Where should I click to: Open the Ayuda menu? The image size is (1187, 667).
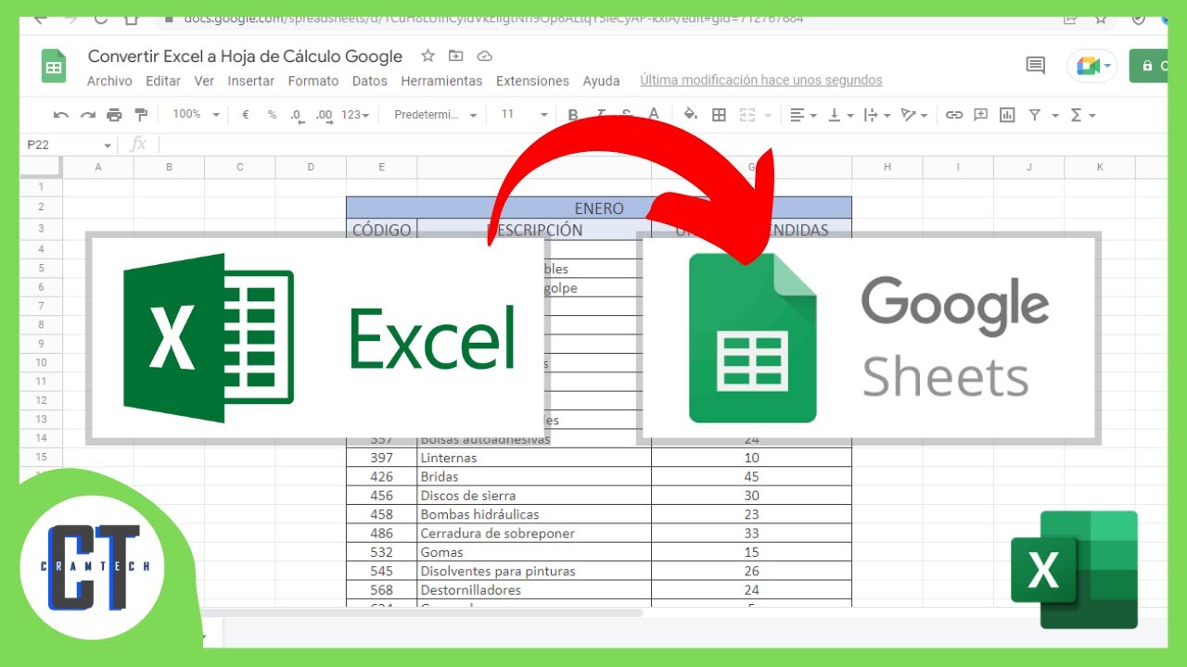click(601, 82)
